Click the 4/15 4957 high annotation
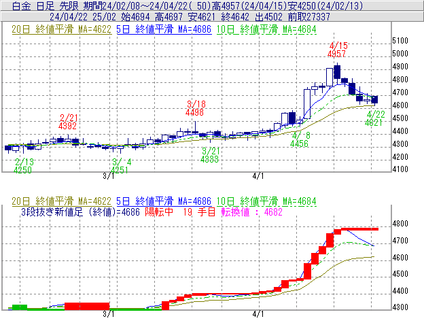Viewport: 424px width, 323px height. [x=337, y=50]
